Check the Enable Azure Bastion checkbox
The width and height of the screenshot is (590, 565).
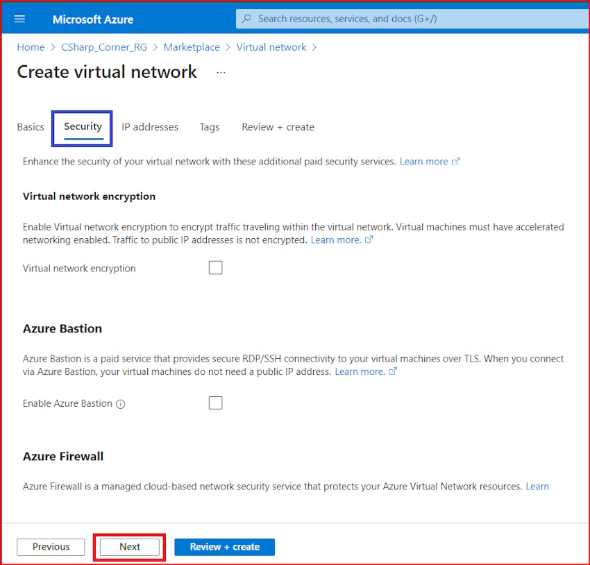[215, 403]
